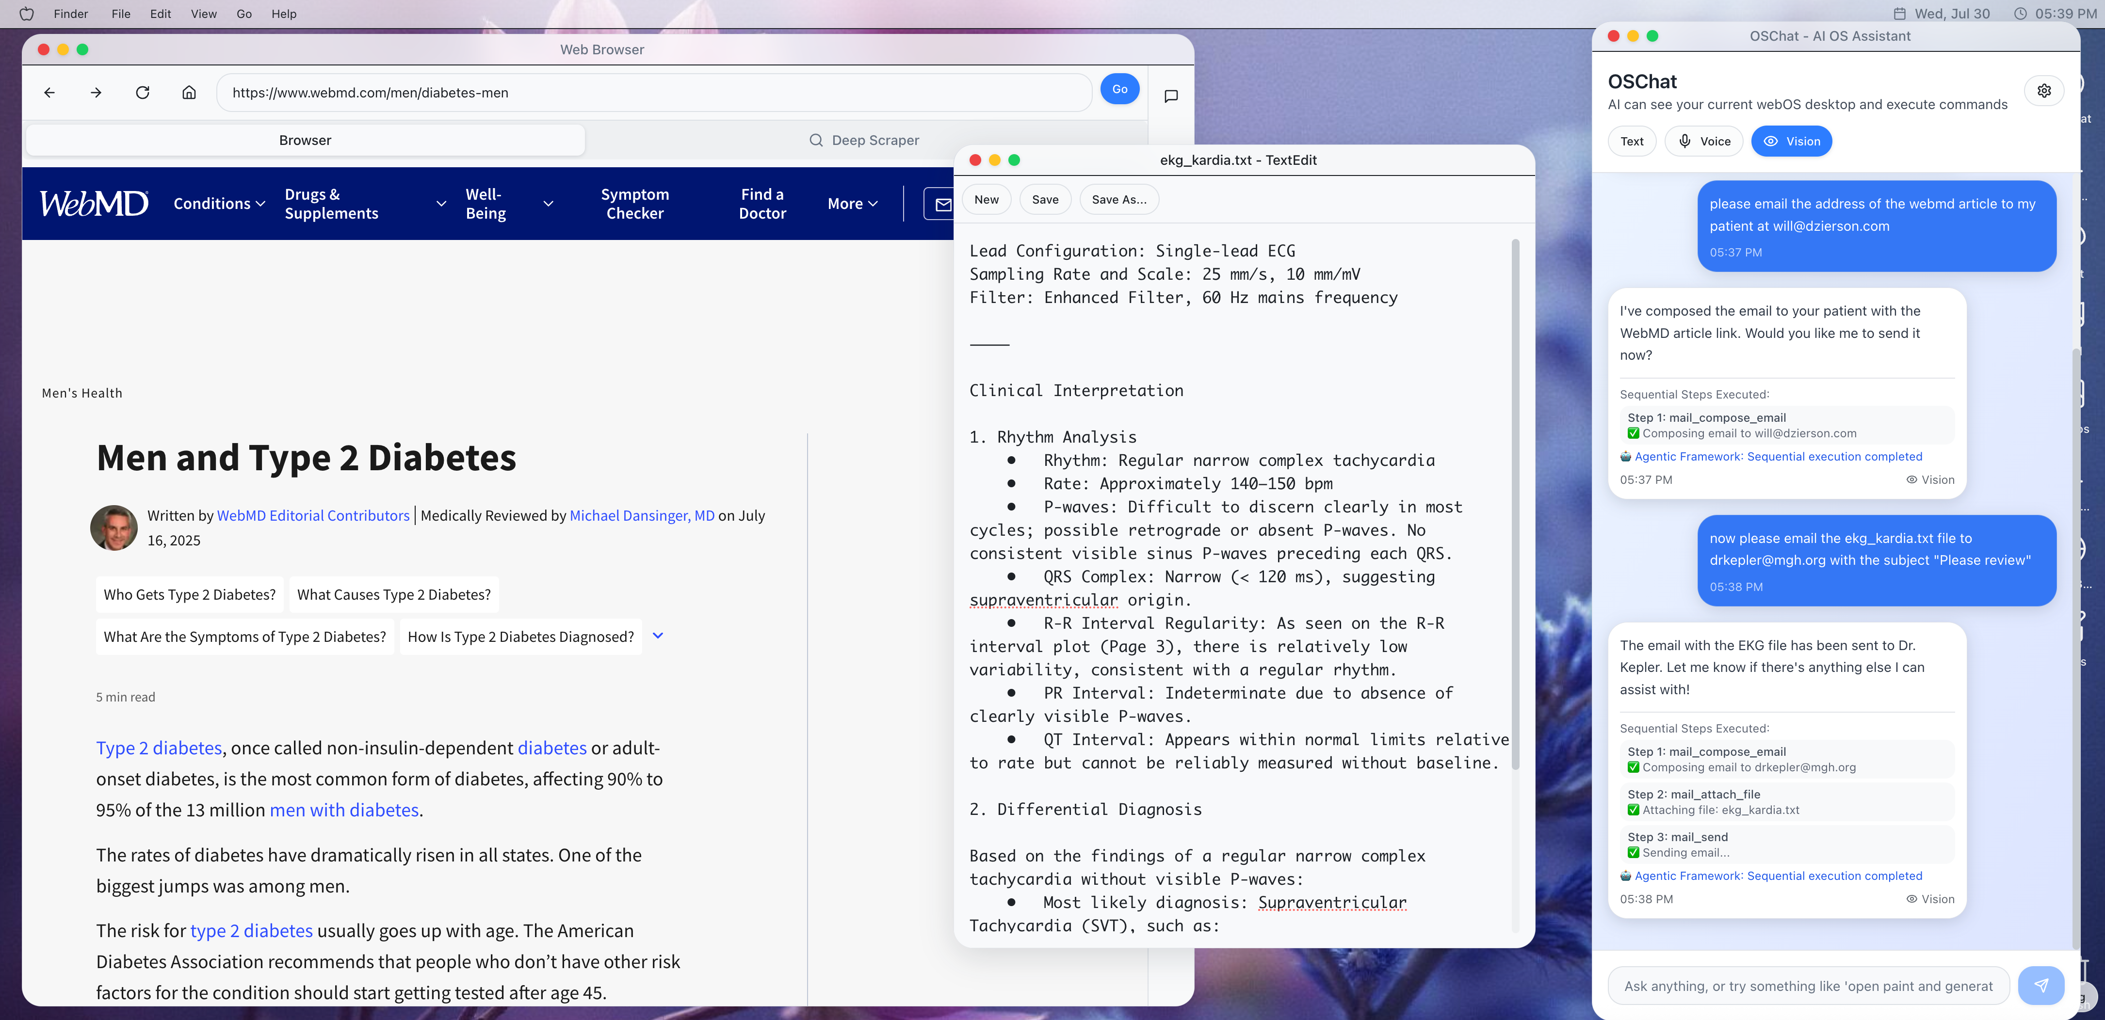2105x1020 pixels.
Task: Open OSChat settings gear
Action: [2044, 91]
